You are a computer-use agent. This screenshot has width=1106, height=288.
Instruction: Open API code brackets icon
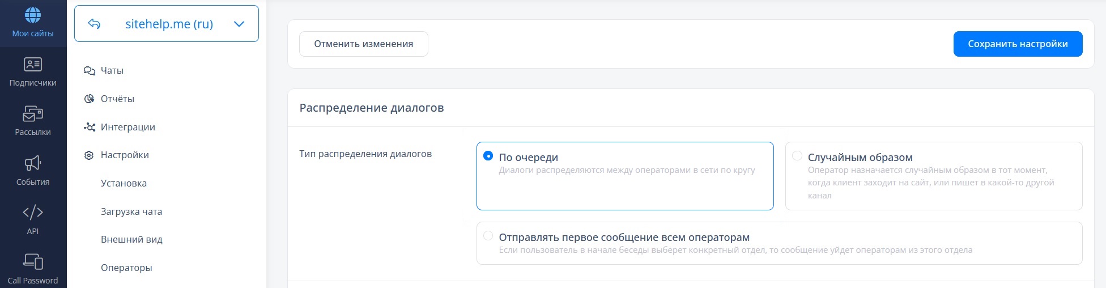33,213
